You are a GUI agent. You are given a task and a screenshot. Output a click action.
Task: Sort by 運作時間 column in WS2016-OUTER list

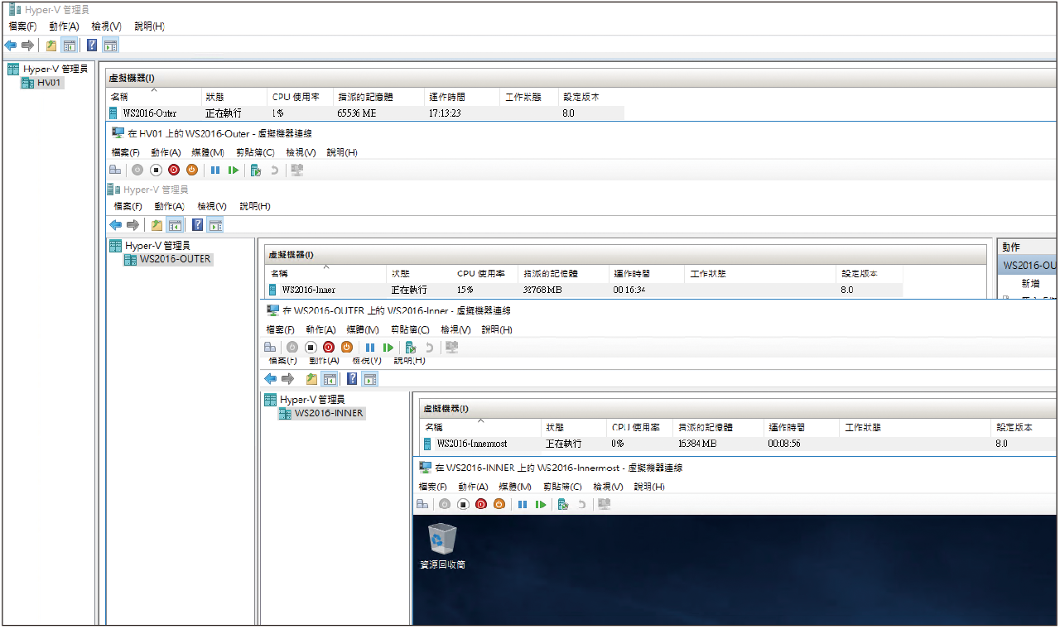(646, 273)
